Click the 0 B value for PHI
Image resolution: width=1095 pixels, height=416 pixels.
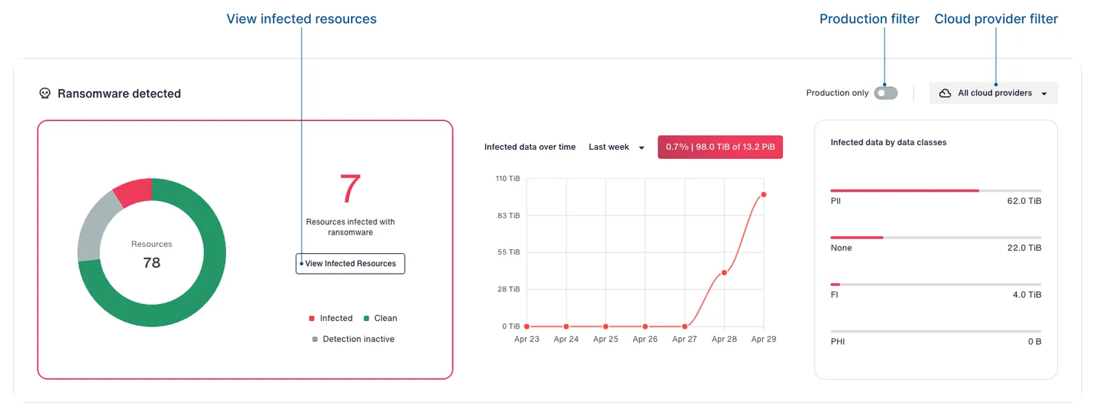1035,341
